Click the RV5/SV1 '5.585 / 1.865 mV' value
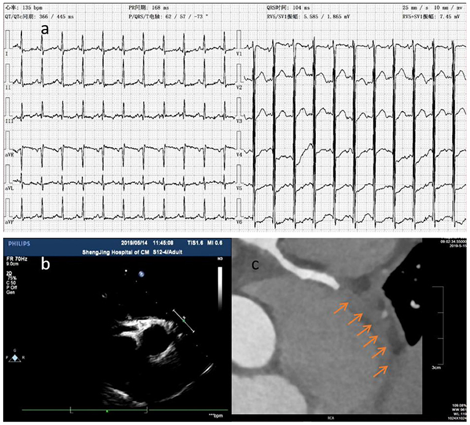 pyautogui.click(x=327, y=17)
